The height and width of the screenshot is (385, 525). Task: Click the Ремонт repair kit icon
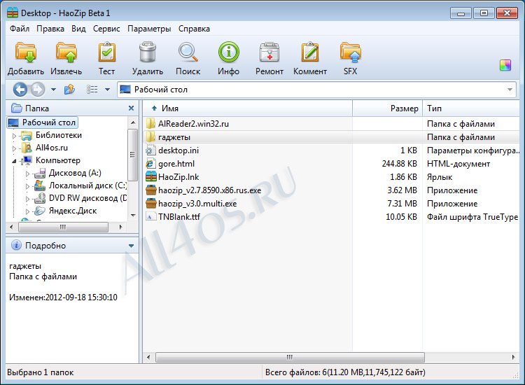269,52
